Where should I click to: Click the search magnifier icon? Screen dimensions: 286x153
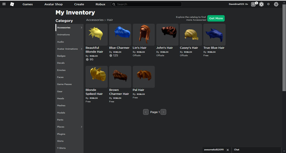(114, 4)
